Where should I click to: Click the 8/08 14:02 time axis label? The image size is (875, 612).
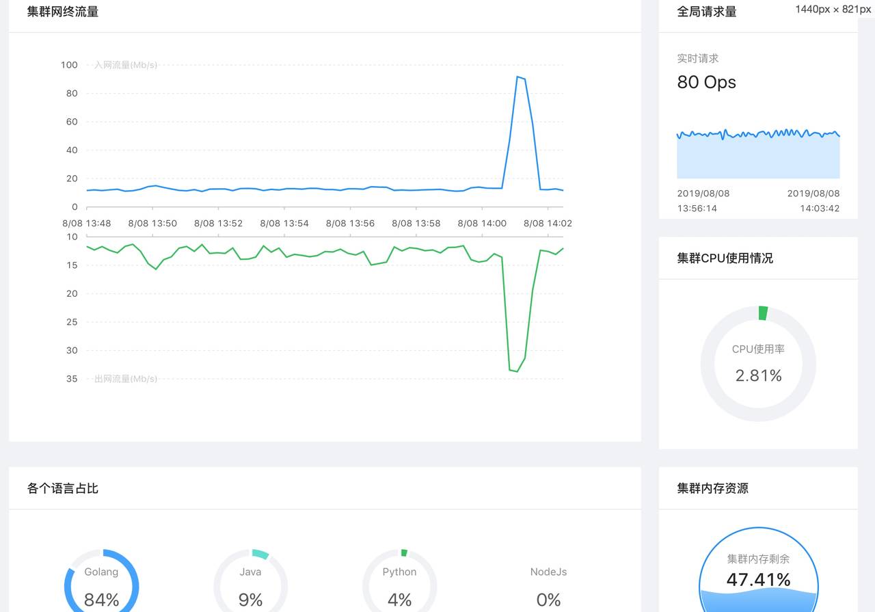coord(548,223)
